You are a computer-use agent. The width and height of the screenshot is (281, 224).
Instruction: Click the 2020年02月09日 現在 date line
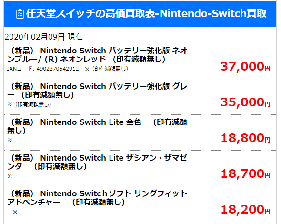pyautogui.click(x=43, y=37)
